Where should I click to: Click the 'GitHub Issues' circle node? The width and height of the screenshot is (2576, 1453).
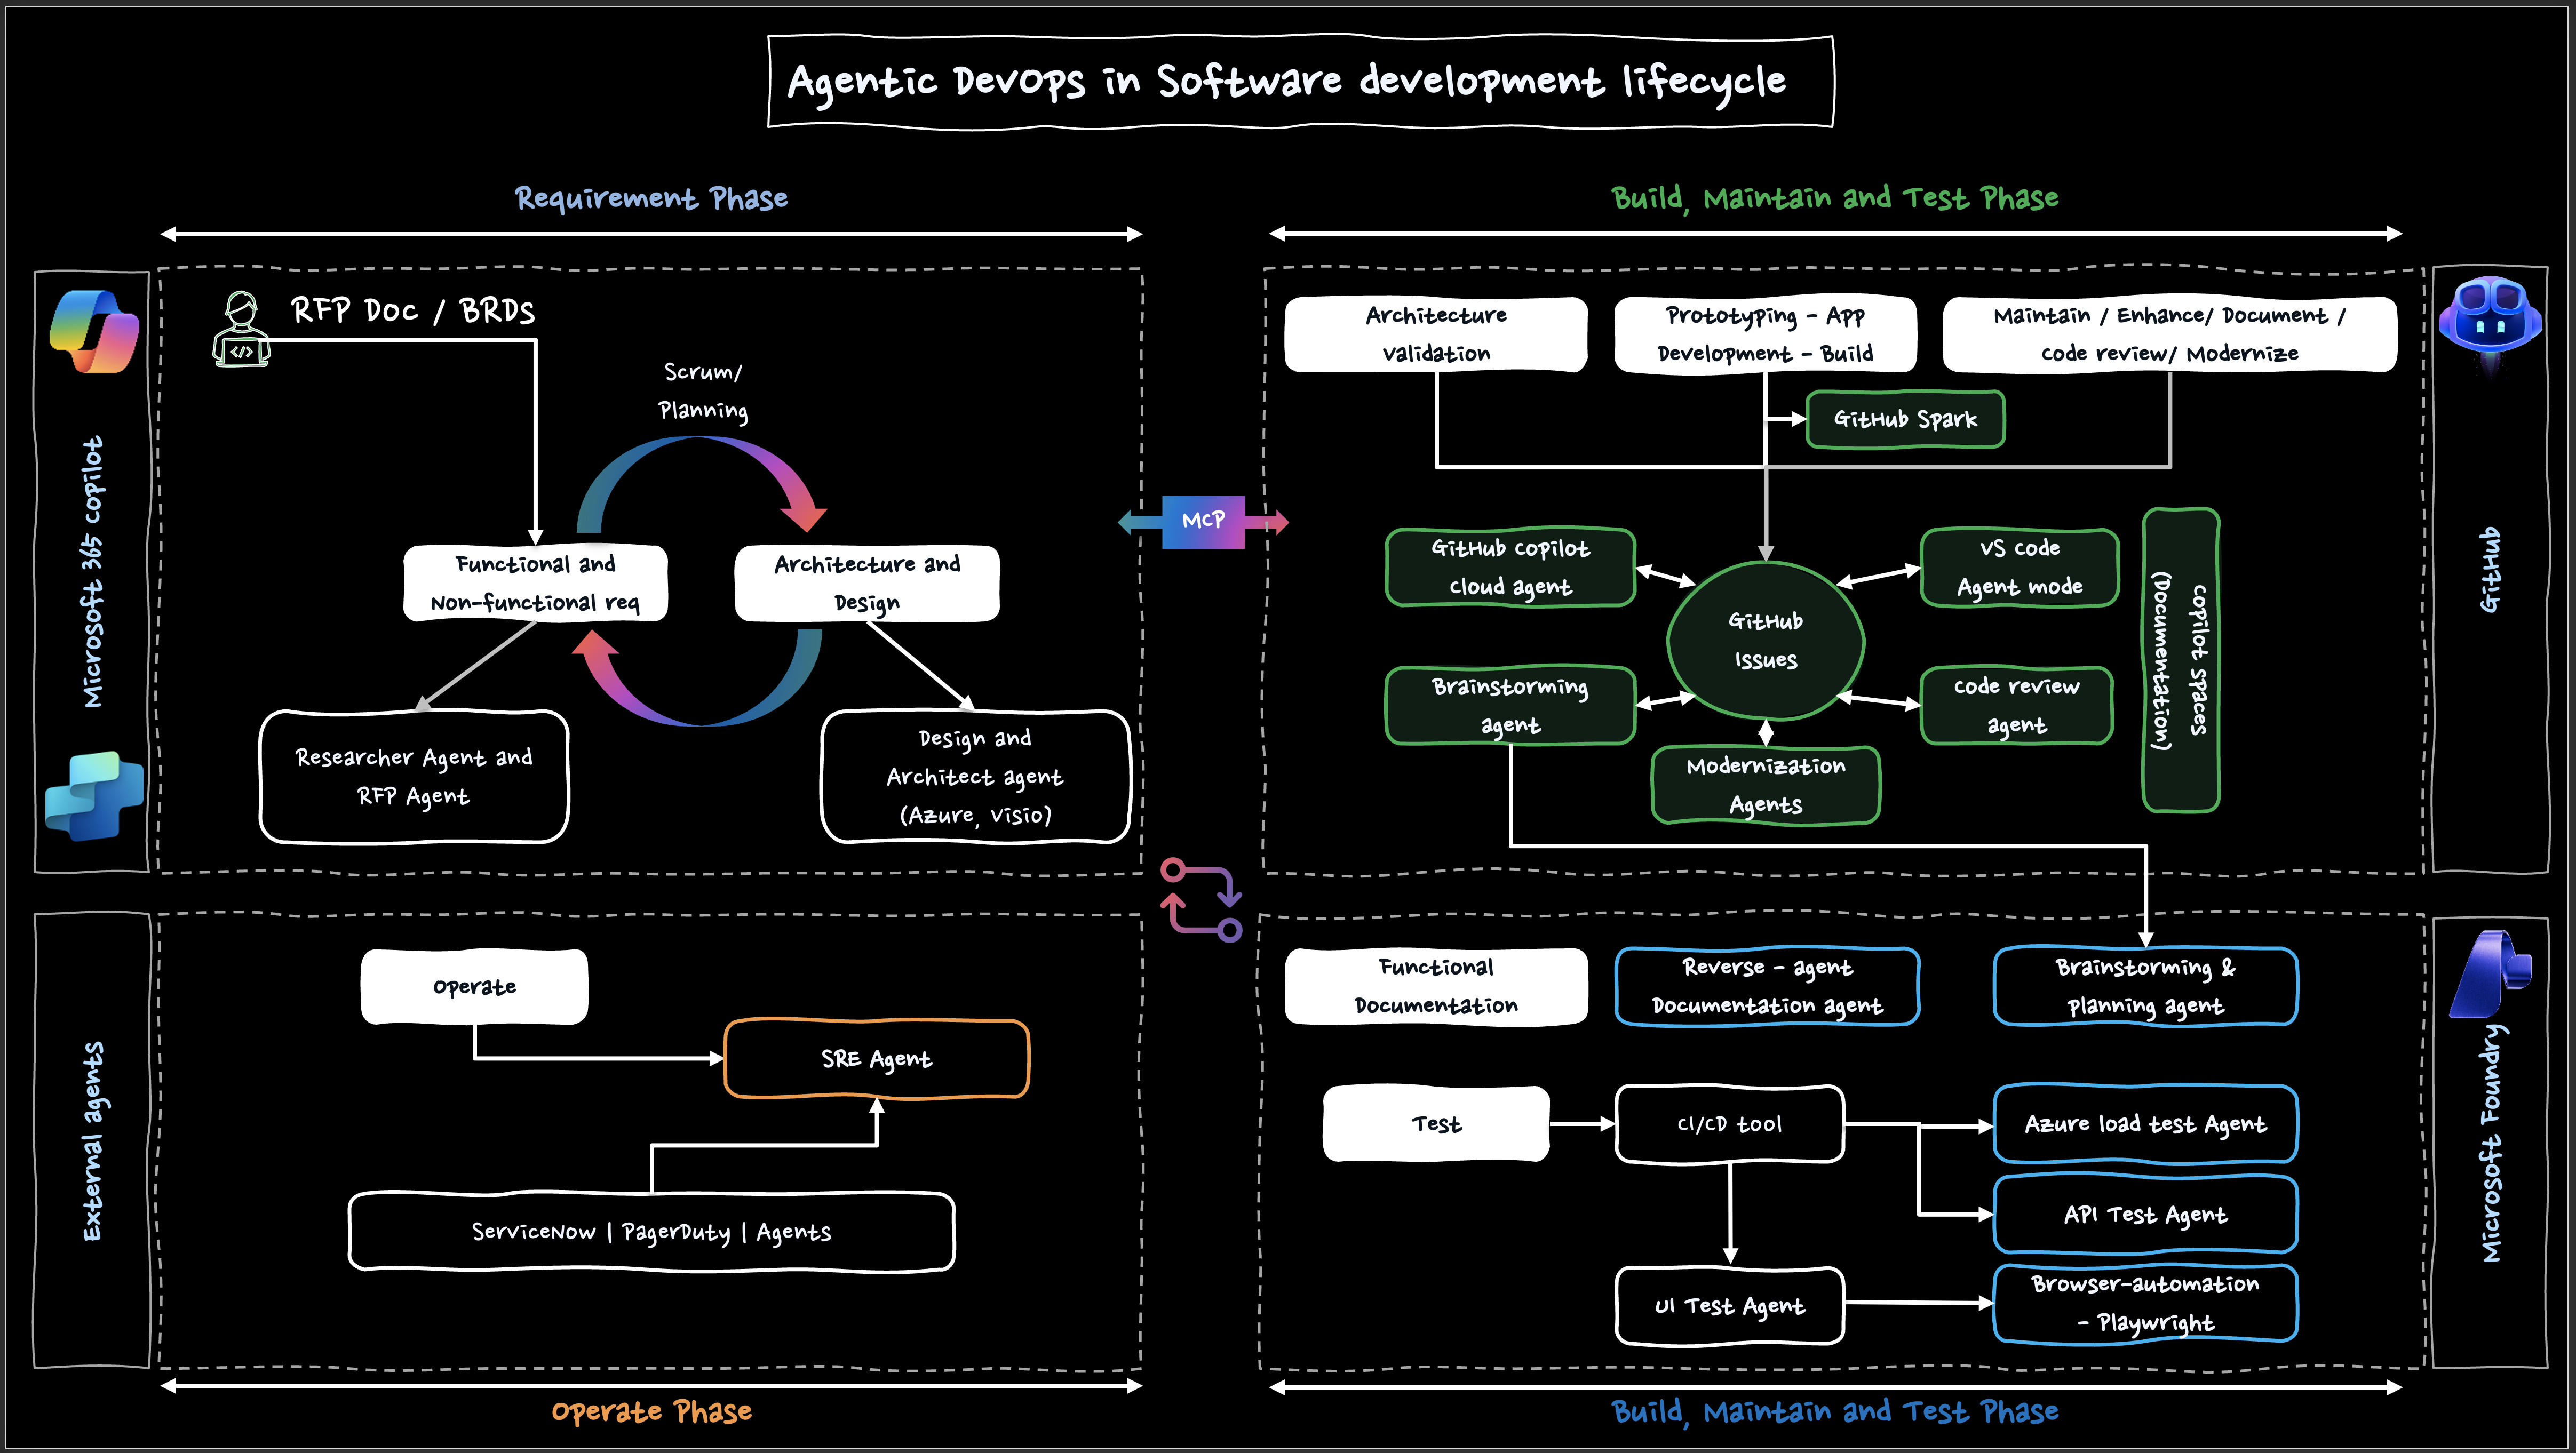coord(1765,640)
